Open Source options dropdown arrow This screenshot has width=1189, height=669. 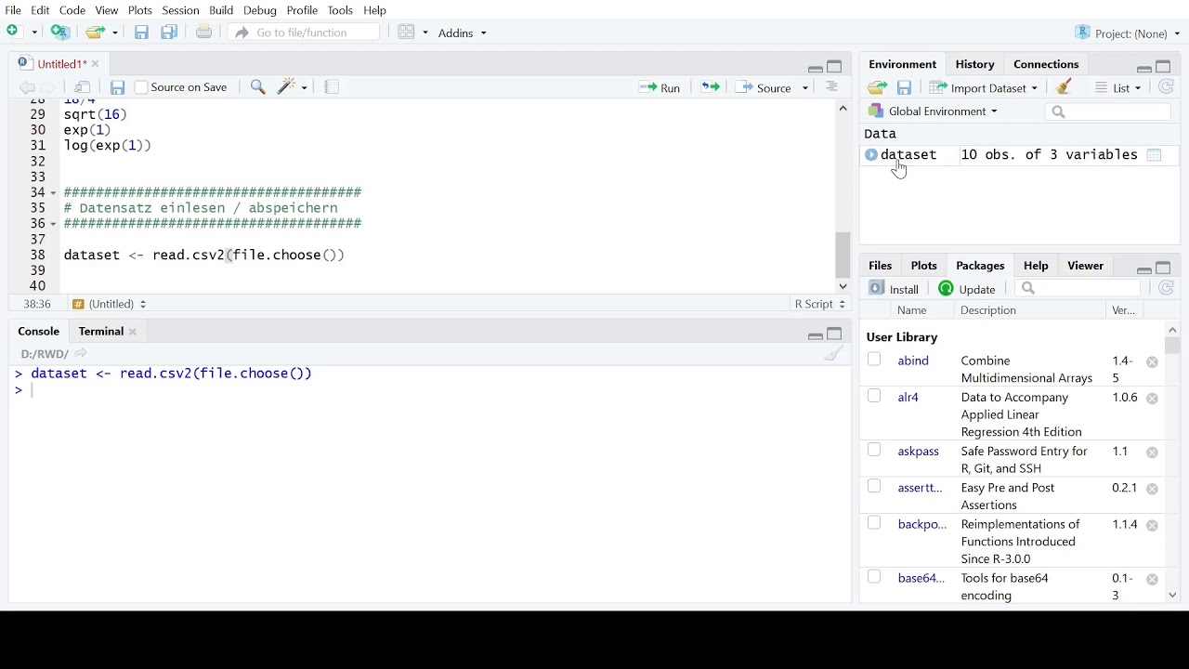[x=805, y=88]
